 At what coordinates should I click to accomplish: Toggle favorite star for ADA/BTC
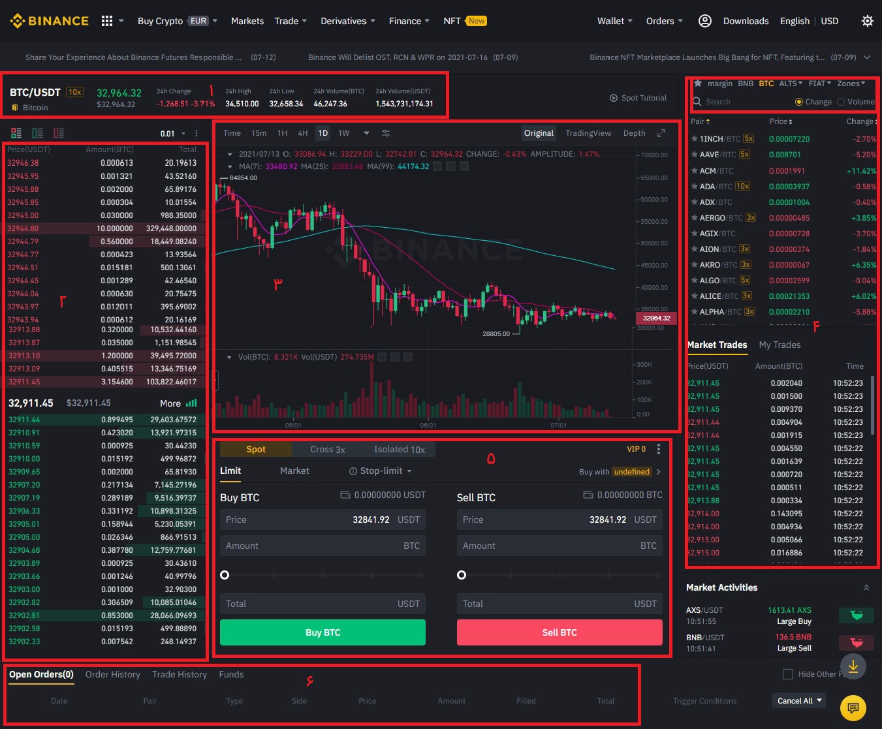(695, 186)
